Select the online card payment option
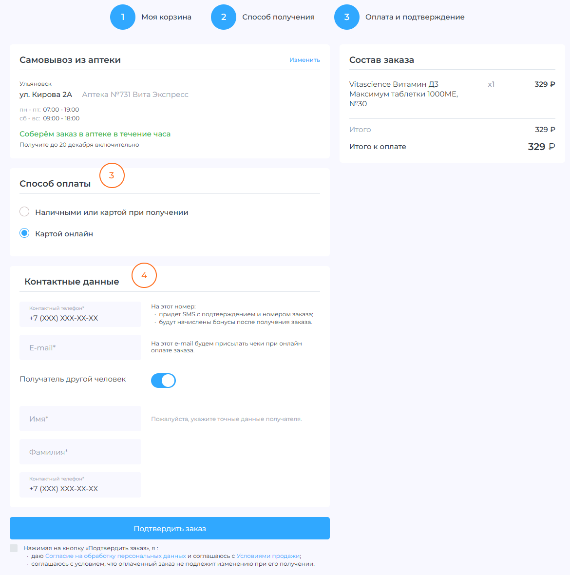 coord(24,233)
